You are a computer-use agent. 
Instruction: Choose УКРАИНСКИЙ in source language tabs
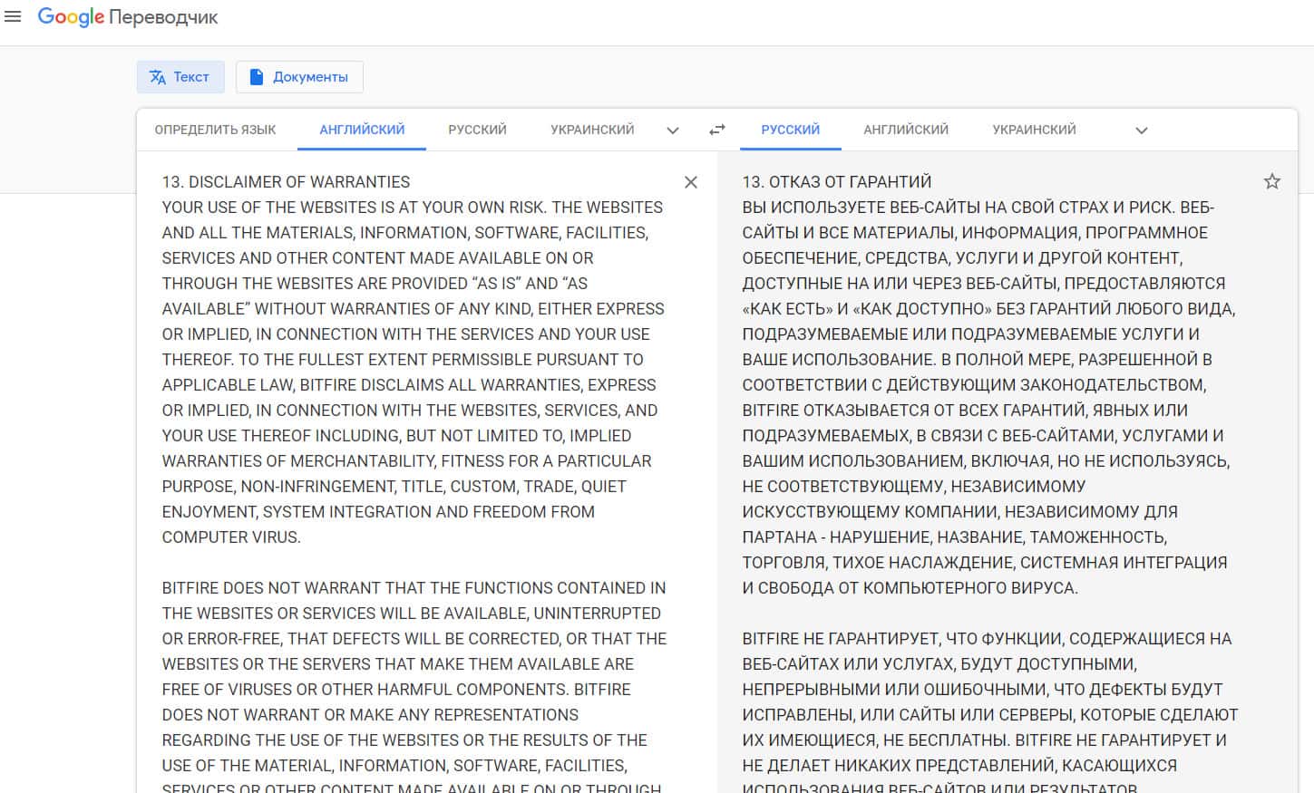pos(592,130)
